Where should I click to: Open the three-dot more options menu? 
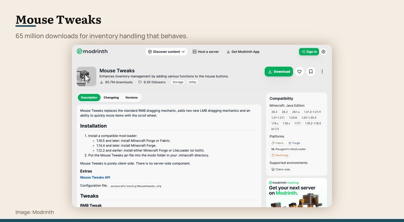pyautogui.click(x=322, y=72)
